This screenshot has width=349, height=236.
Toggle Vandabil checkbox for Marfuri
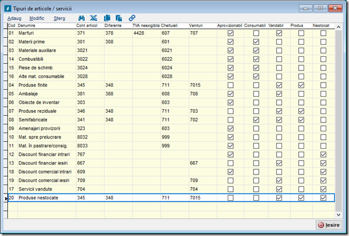[279, 33]
